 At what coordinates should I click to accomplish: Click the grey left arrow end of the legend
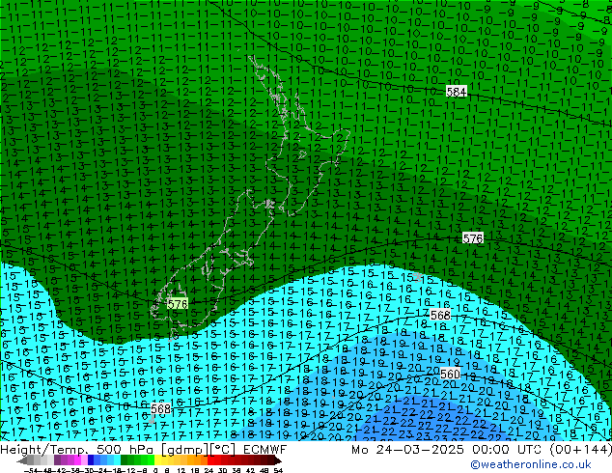(x=22, y=460)
